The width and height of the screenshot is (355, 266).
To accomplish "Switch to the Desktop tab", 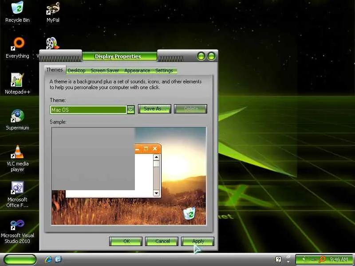I will pyautogui.click(x=76, y=70).
